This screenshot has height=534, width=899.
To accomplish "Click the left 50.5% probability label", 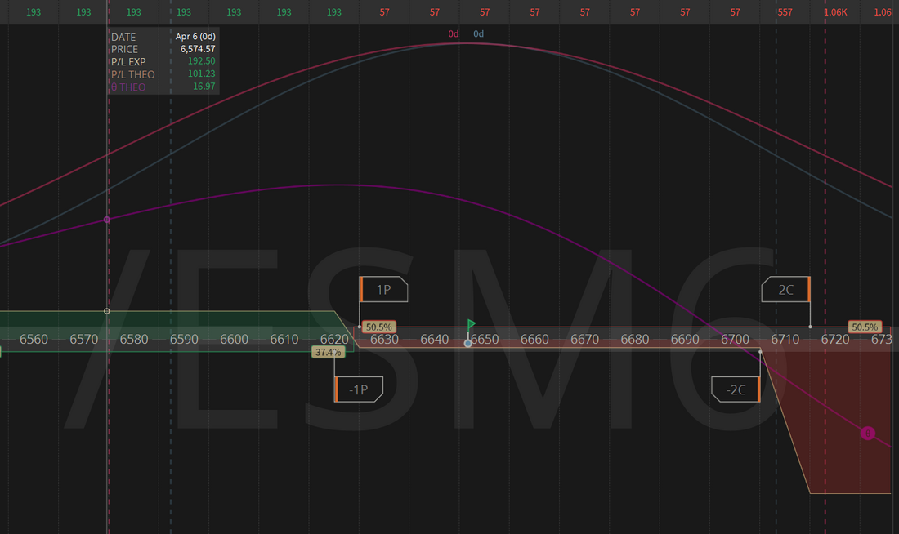I will coord(378,327).
